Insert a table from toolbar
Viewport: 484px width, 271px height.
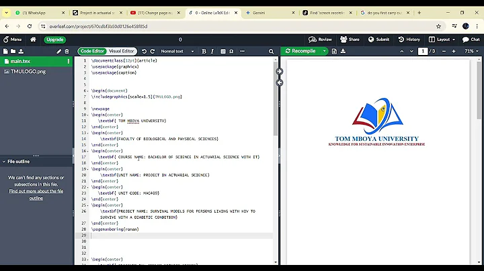click(223, 52)
